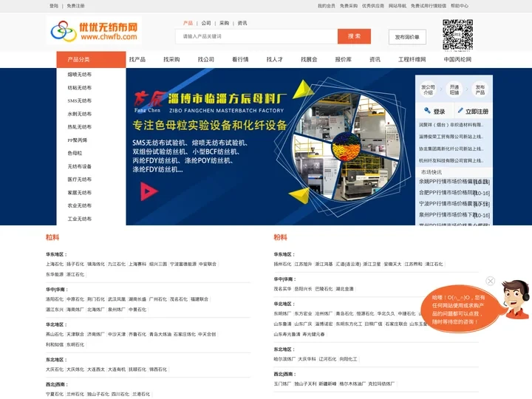Open 报价库 in main navigation
The height and width of the screenshot is (399, 532).
(x=344, y=59)
